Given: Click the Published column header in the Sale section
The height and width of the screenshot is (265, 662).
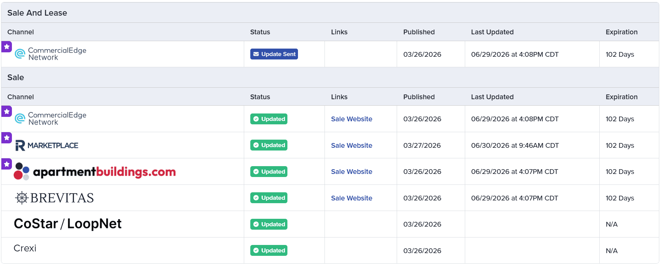Looking at the screenshot, I should [419, 97].
